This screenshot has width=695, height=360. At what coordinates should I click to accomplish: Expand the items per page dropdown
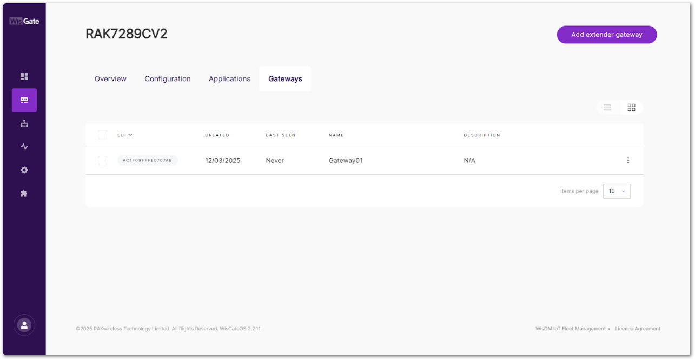click(x=617, y=191)
